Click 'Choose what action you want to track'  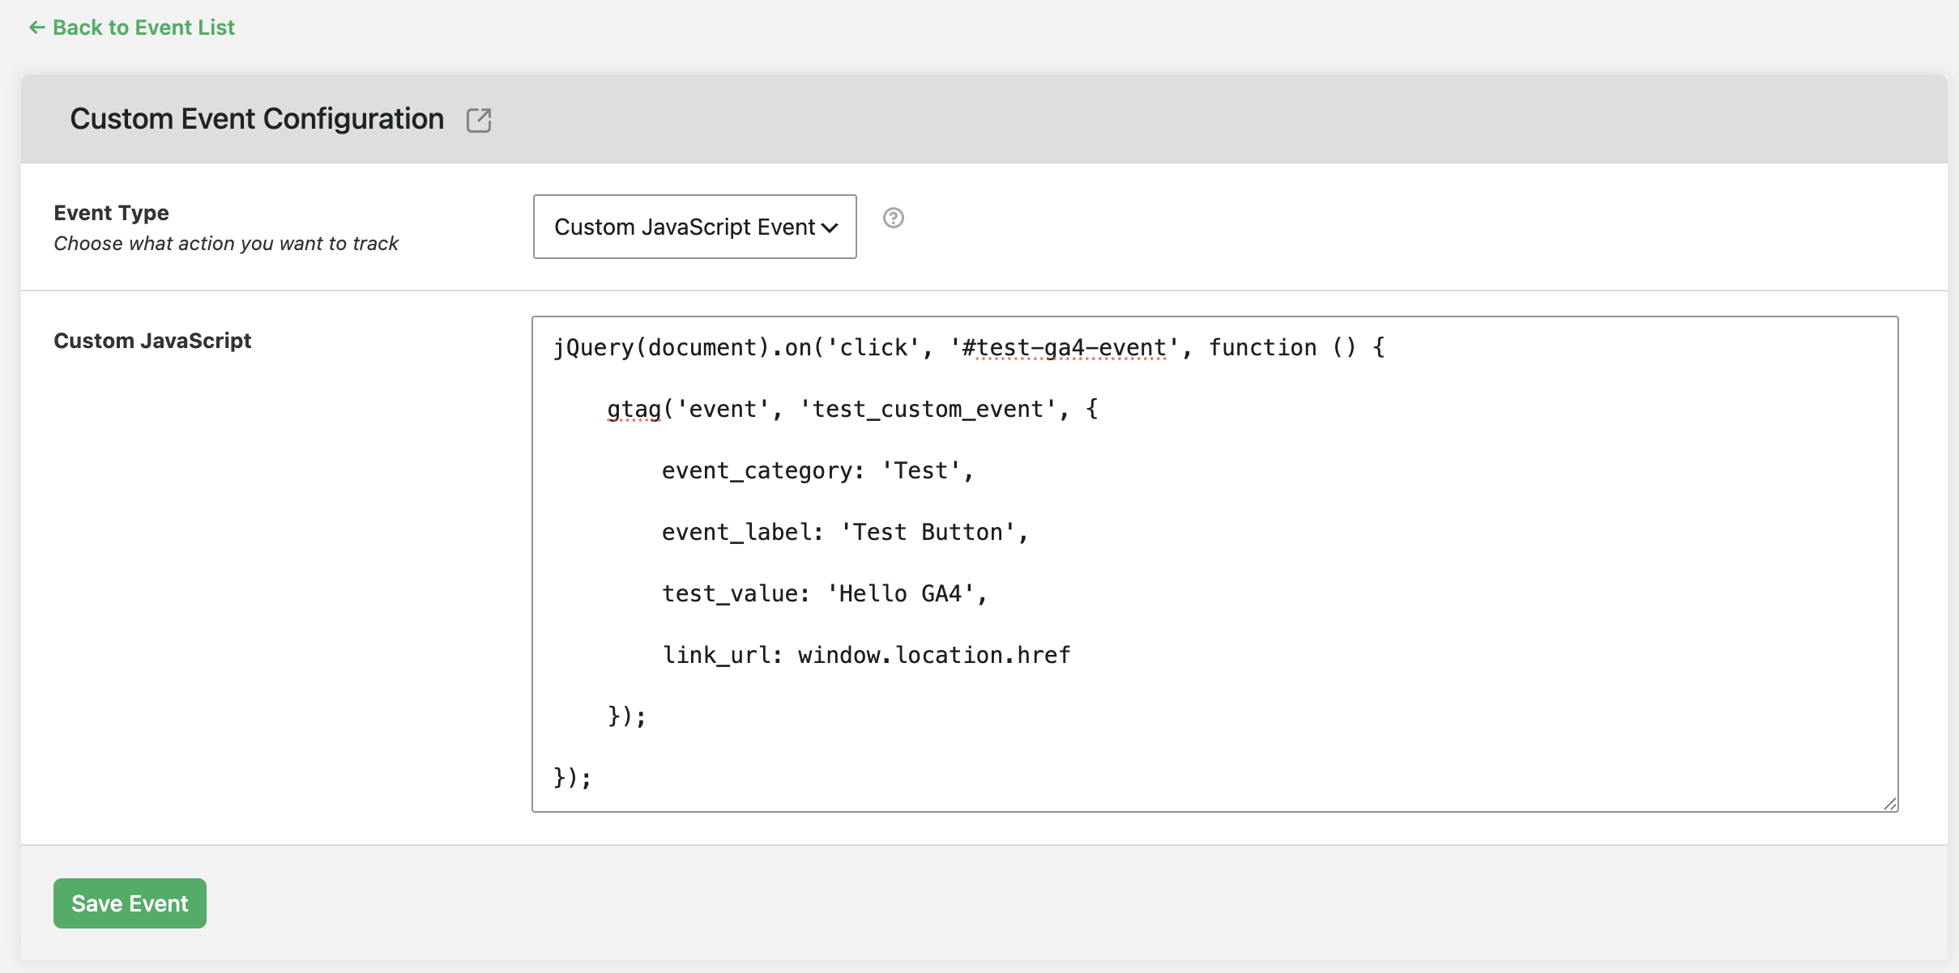(x=226, y=244)
